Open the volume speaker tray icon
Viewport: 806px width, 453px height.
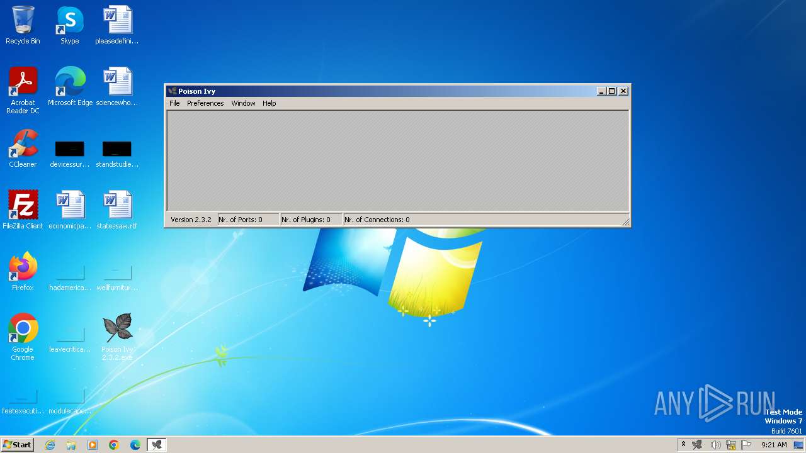tap(715, 445)
